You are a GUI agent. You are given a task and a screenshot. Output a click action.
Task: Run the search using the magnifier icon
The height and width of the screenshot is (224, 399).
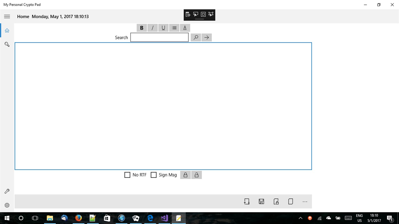point(196,37)
